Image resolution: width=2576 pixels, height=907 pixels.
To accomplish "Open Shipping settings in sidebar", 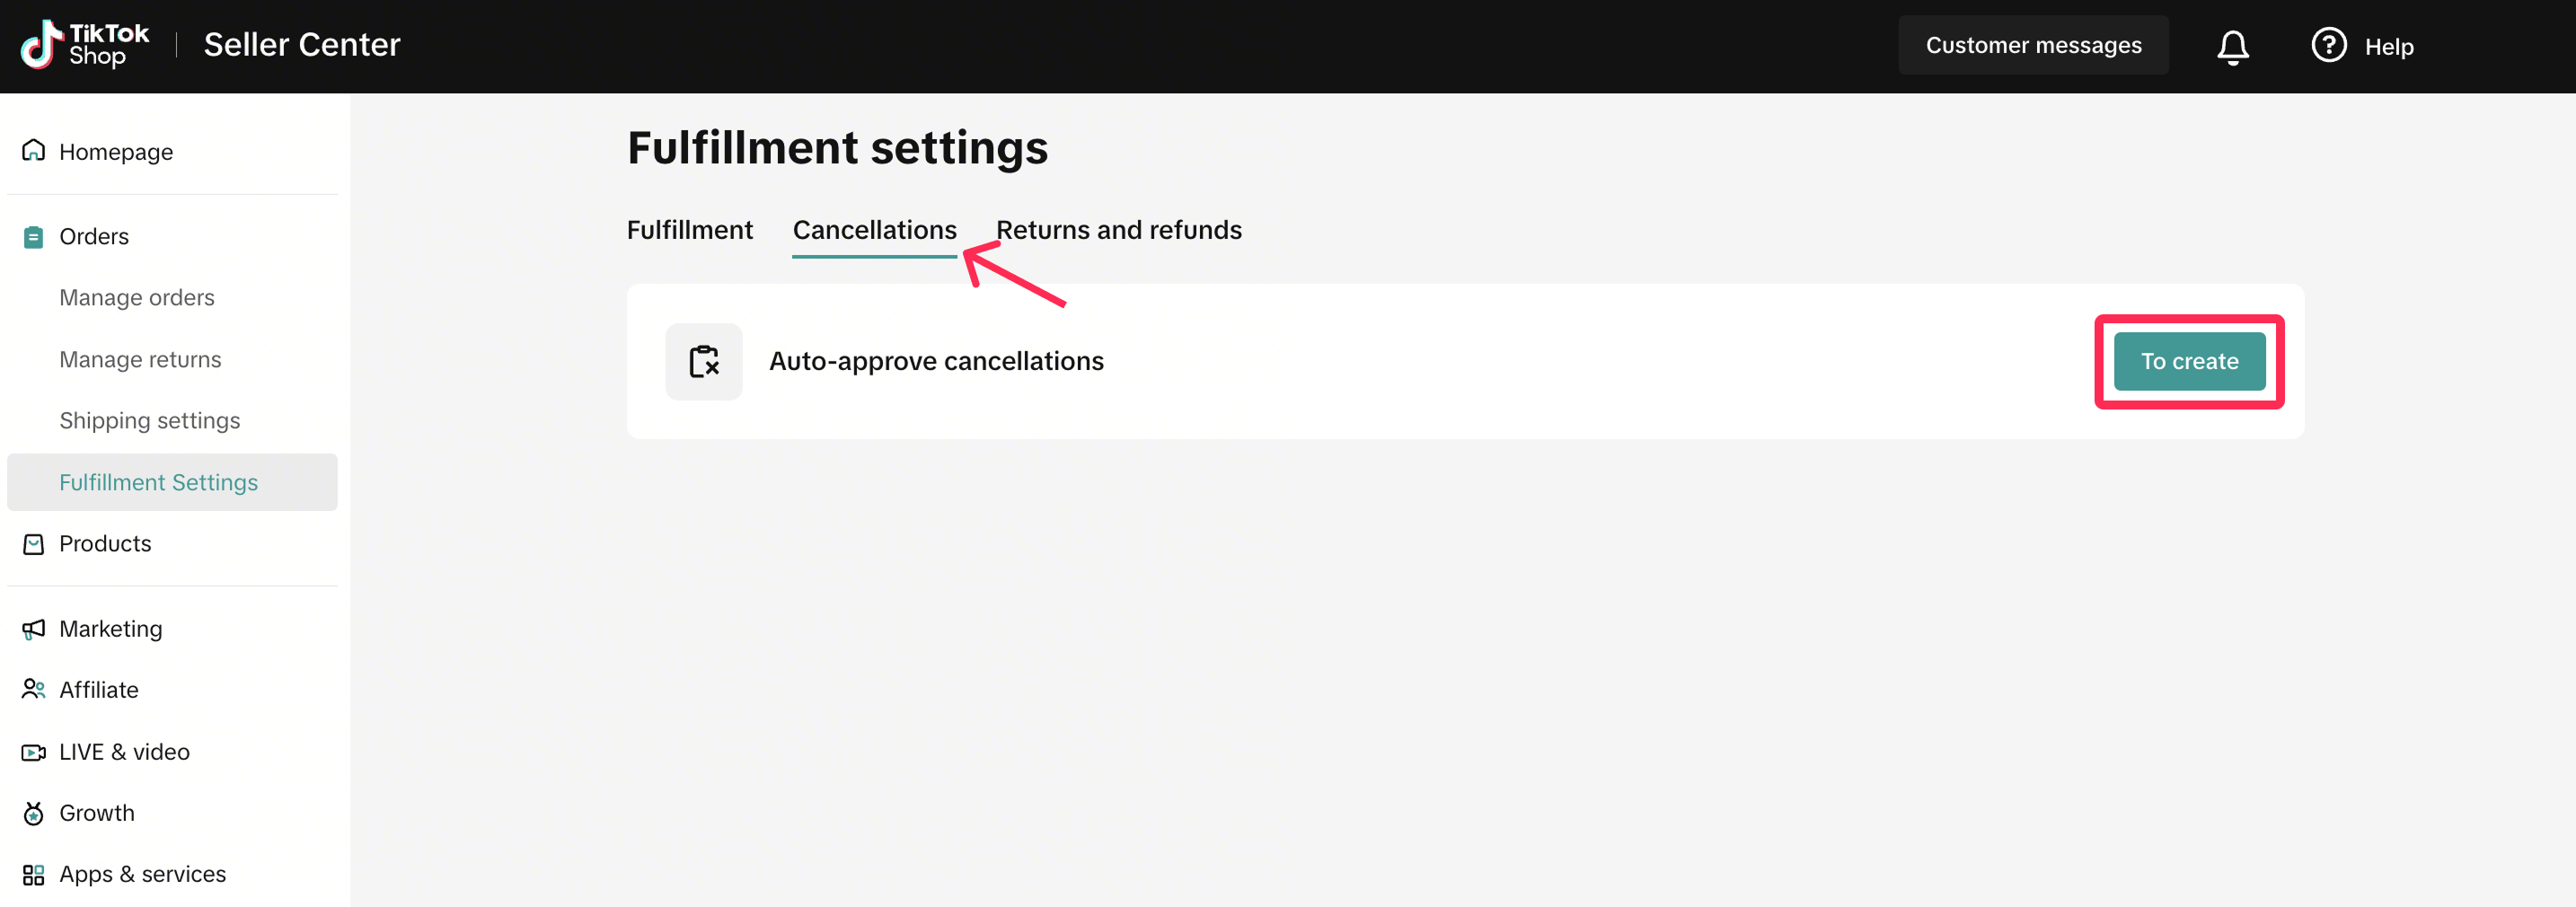I will point(149,421).
